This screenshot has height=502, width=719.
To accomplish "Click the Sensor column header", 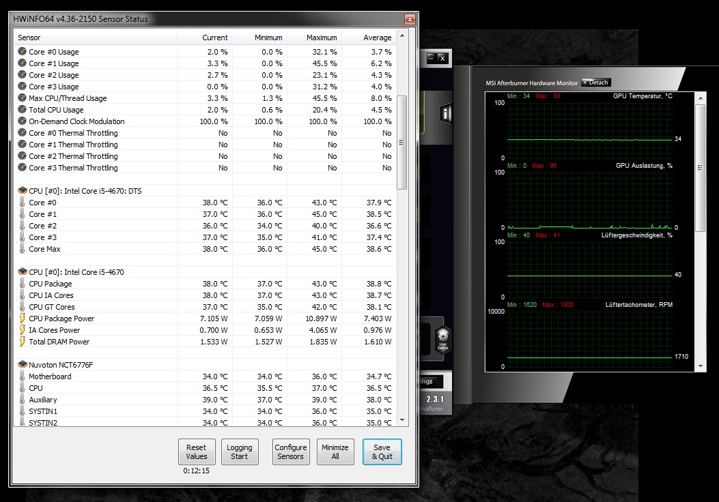I will click(96, 38).
